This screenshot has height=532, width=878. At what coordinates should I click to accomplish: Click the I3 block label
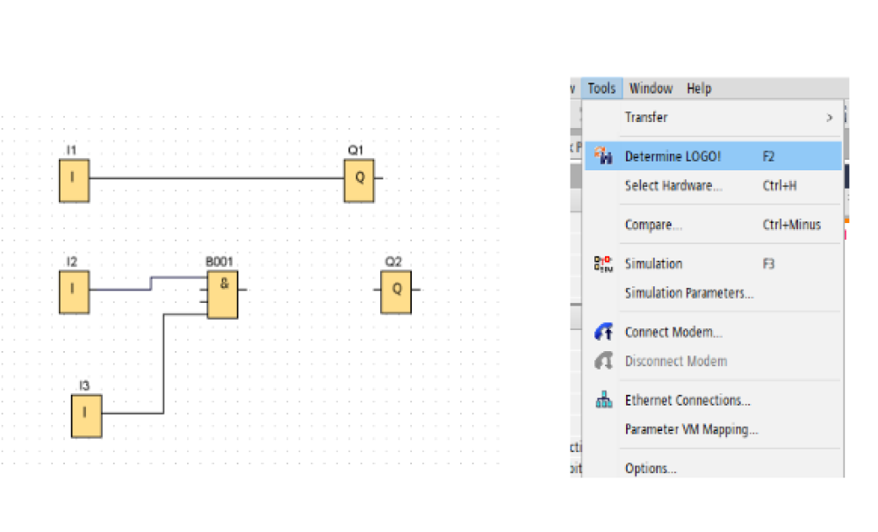tap(84, 385)
